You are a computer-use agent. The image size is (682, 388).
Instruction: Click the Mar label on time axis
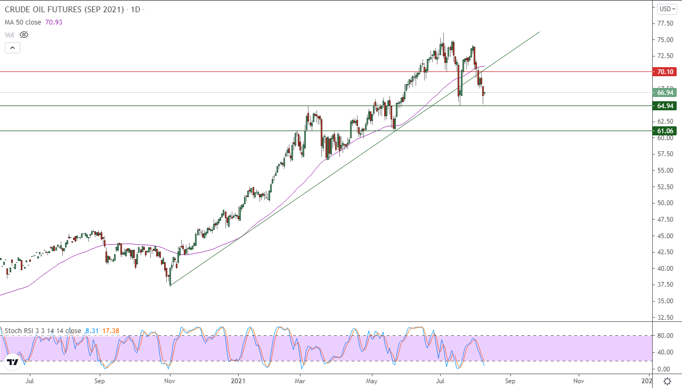click(x=301, y=382)
